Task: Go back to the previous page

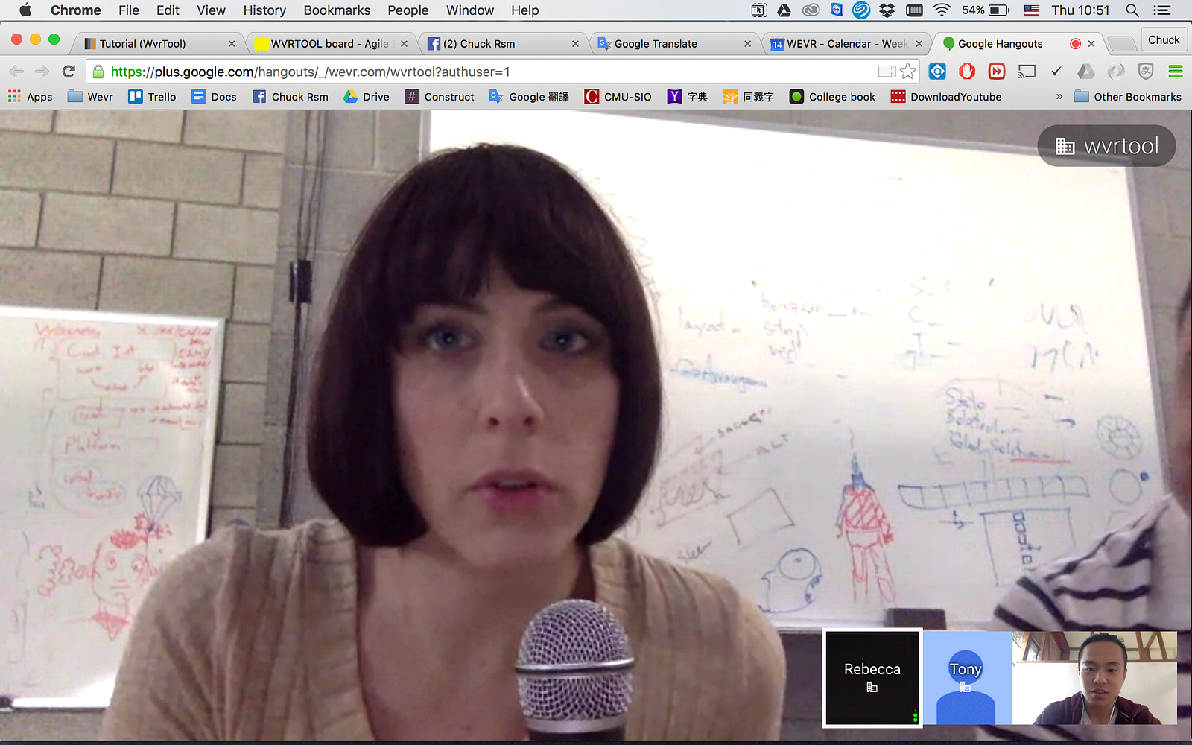Action: point(16,72)
